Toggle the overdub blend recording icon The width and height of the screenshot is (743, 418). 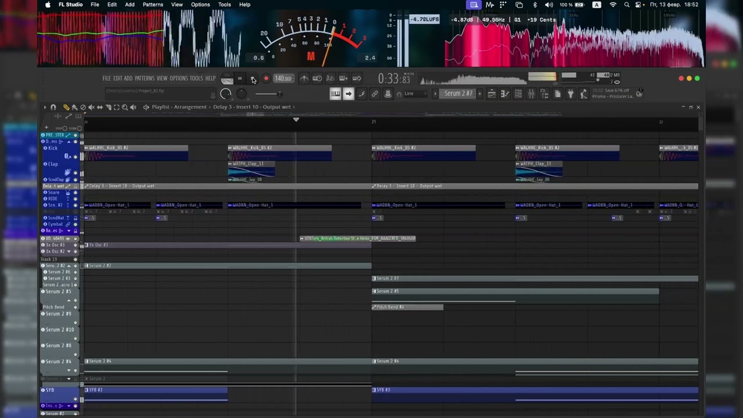(344, 78)
